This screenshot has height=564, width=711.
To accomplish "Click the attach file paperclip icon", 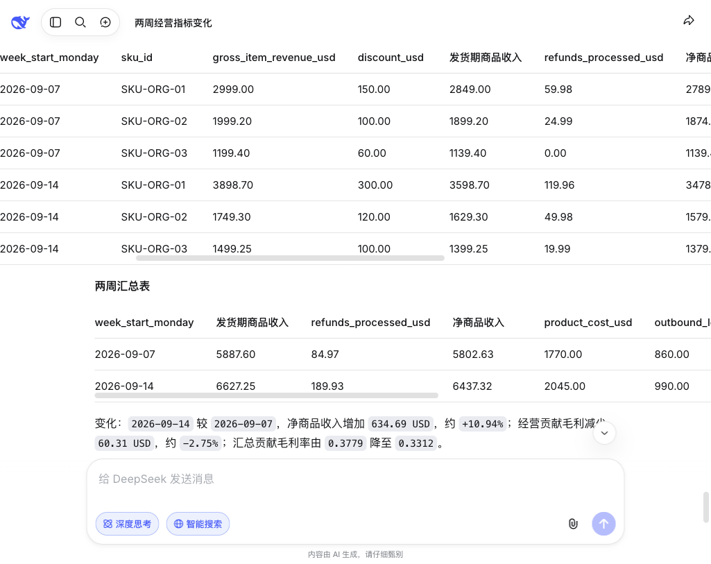I will point(573,524).
